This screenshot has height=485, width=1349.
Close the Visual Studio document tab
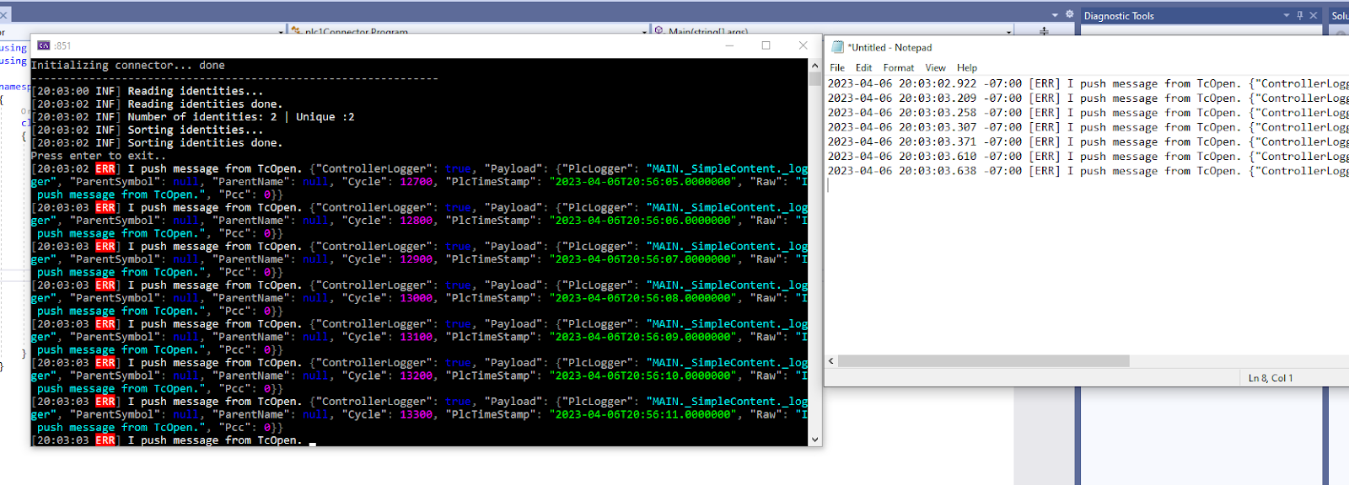click(3, 15)
